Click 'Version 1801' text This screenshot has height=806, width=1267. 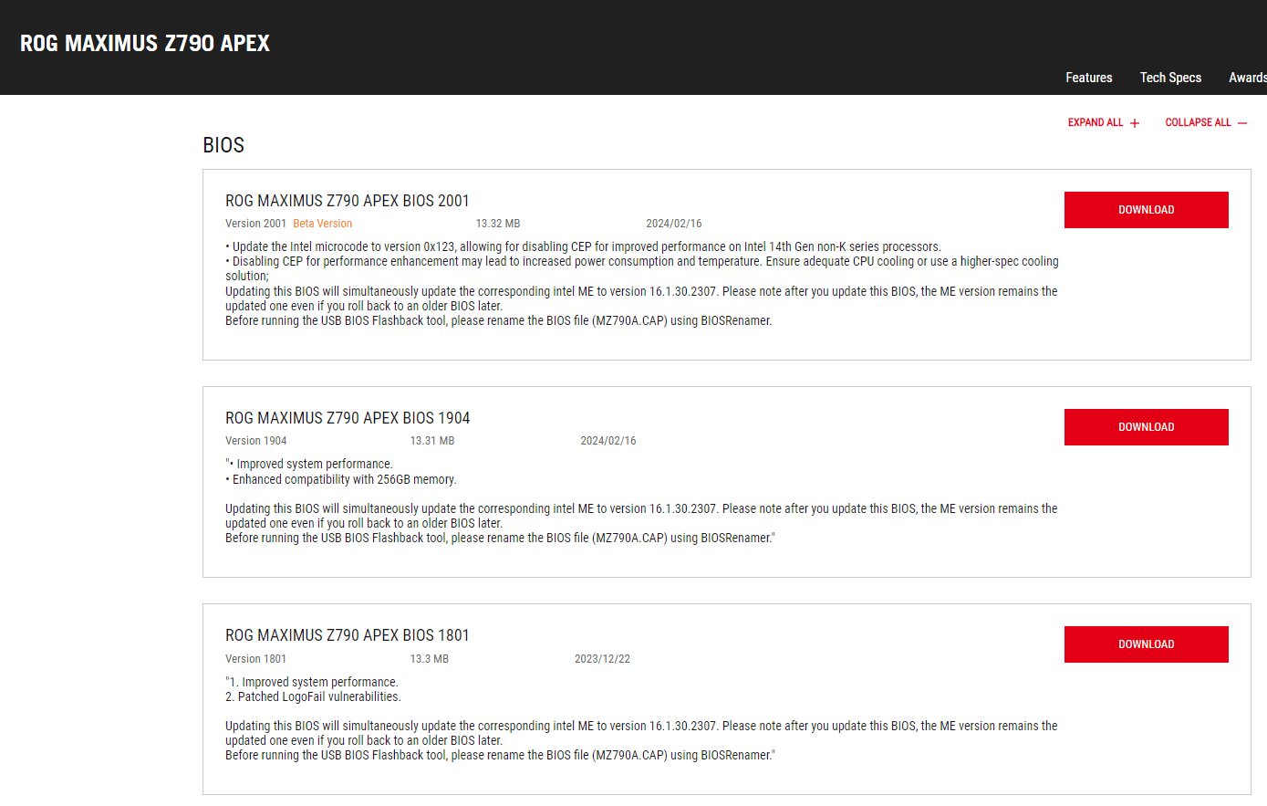(x=255, y=659)
